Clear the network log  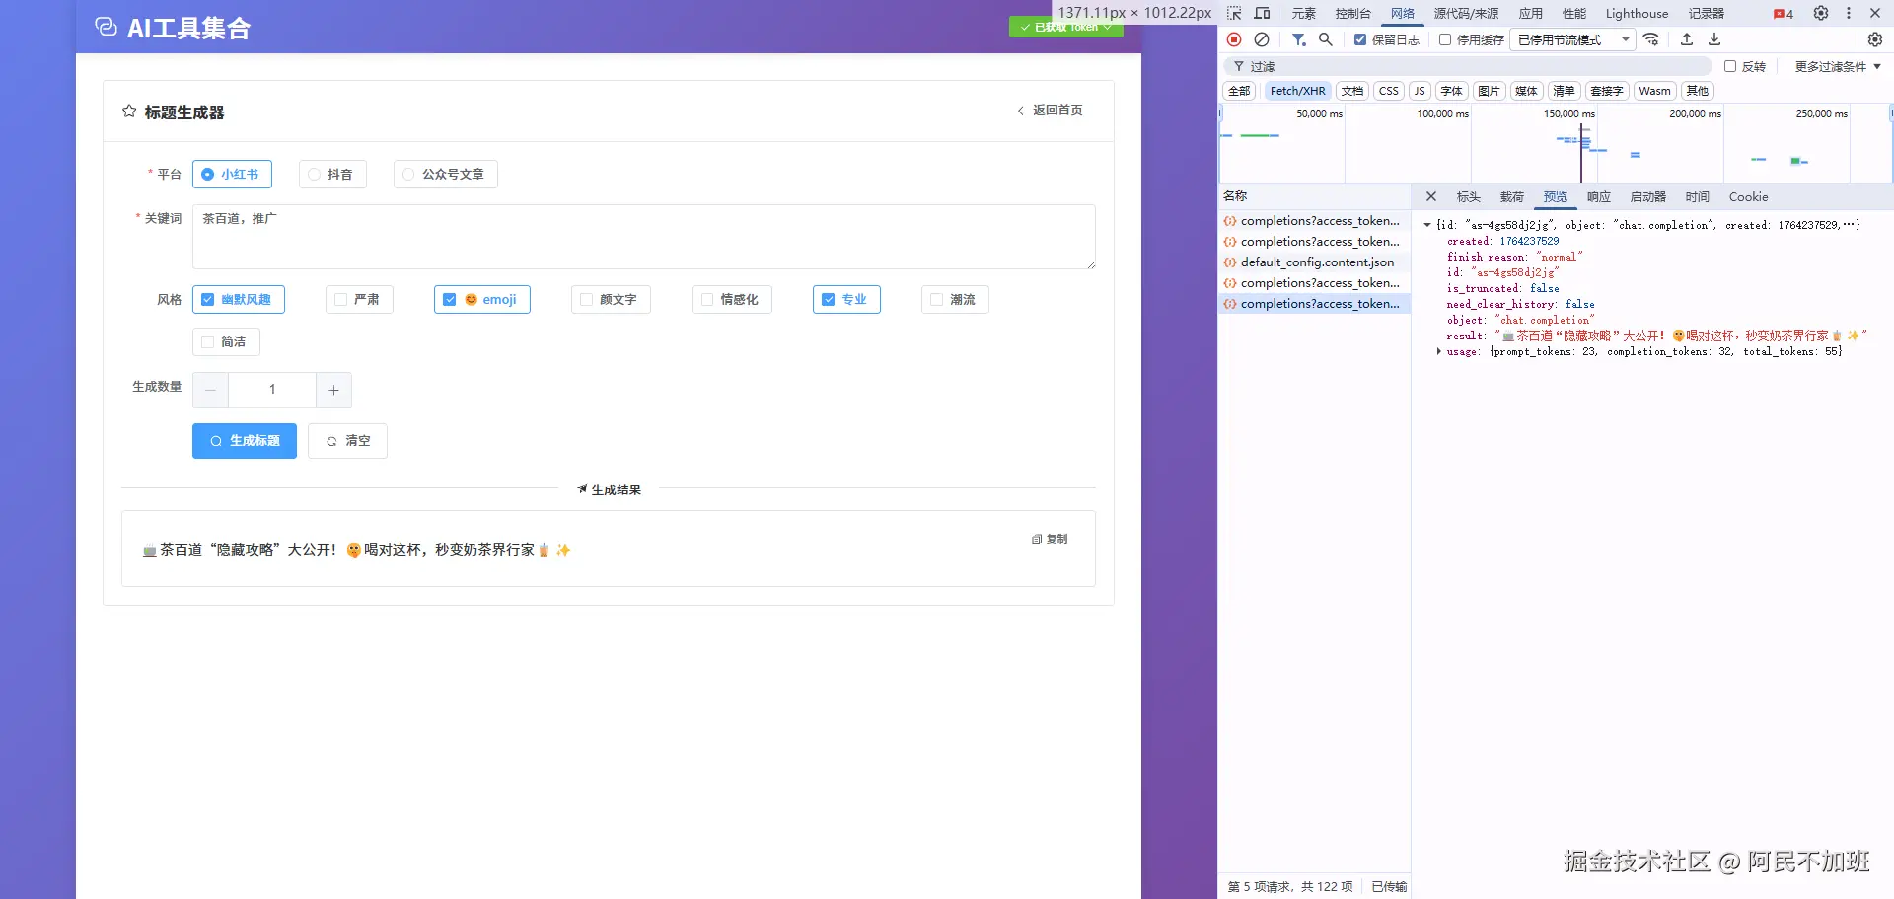point(1262,39)
